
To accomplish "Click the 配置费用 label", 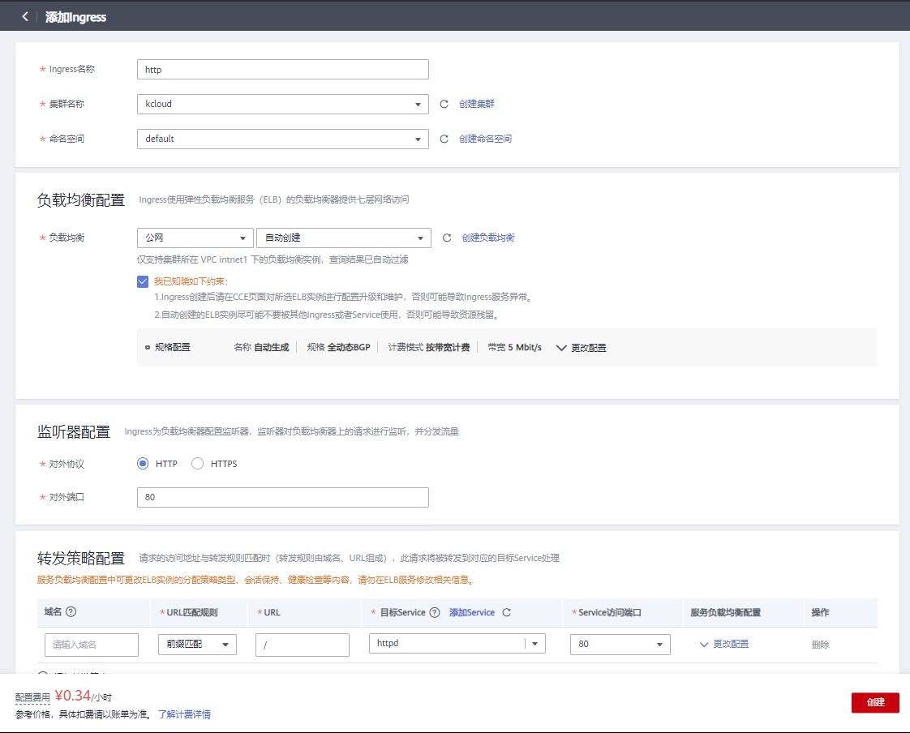I will 32,697.
